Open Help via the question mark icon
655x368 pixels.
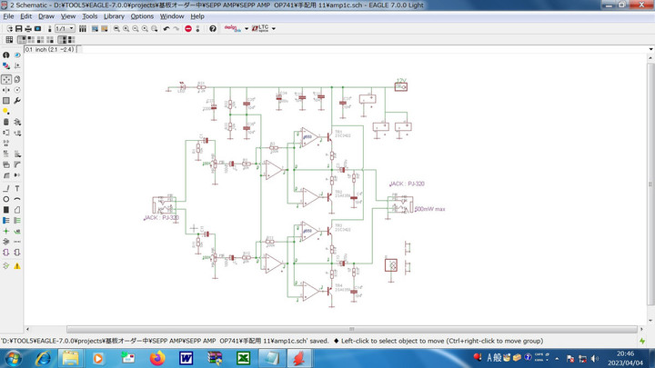point(213,28)
